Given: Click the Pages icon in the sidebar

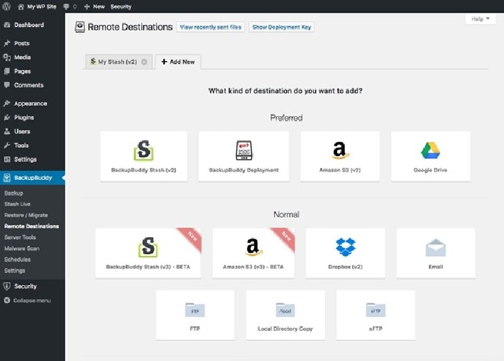Looking at the screenshot, I should [x=7, y=71].
